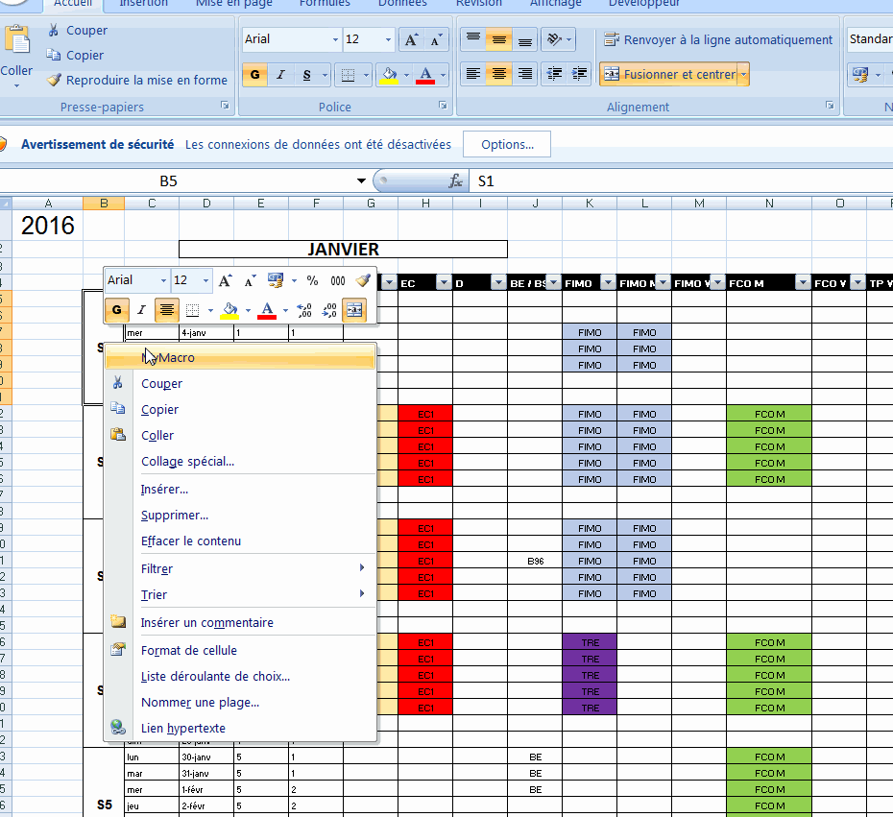This screenshot has width=893, height=817.
Task: Align text to bottom in ribbon
Action: pyautogui.click(x=524, y=39)
